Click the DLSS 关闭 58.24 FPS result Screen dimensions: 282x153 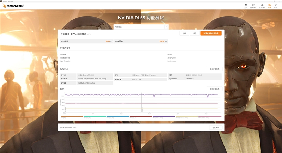click(x=86, y=41)
